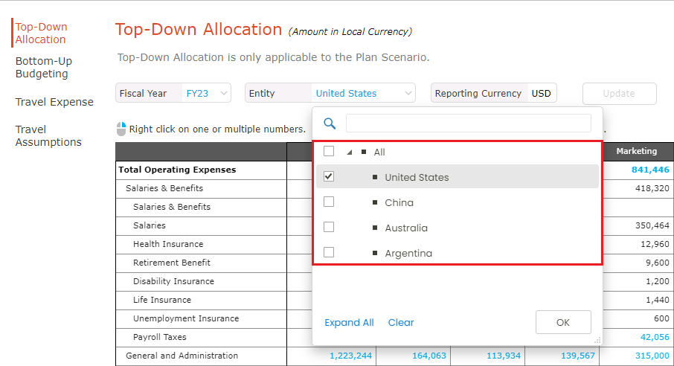Image resolution: width=674 pixels, height=366 pixels.
Task: Click the search magnifier icon in the entity dropdown
Action: pos(330,123)
